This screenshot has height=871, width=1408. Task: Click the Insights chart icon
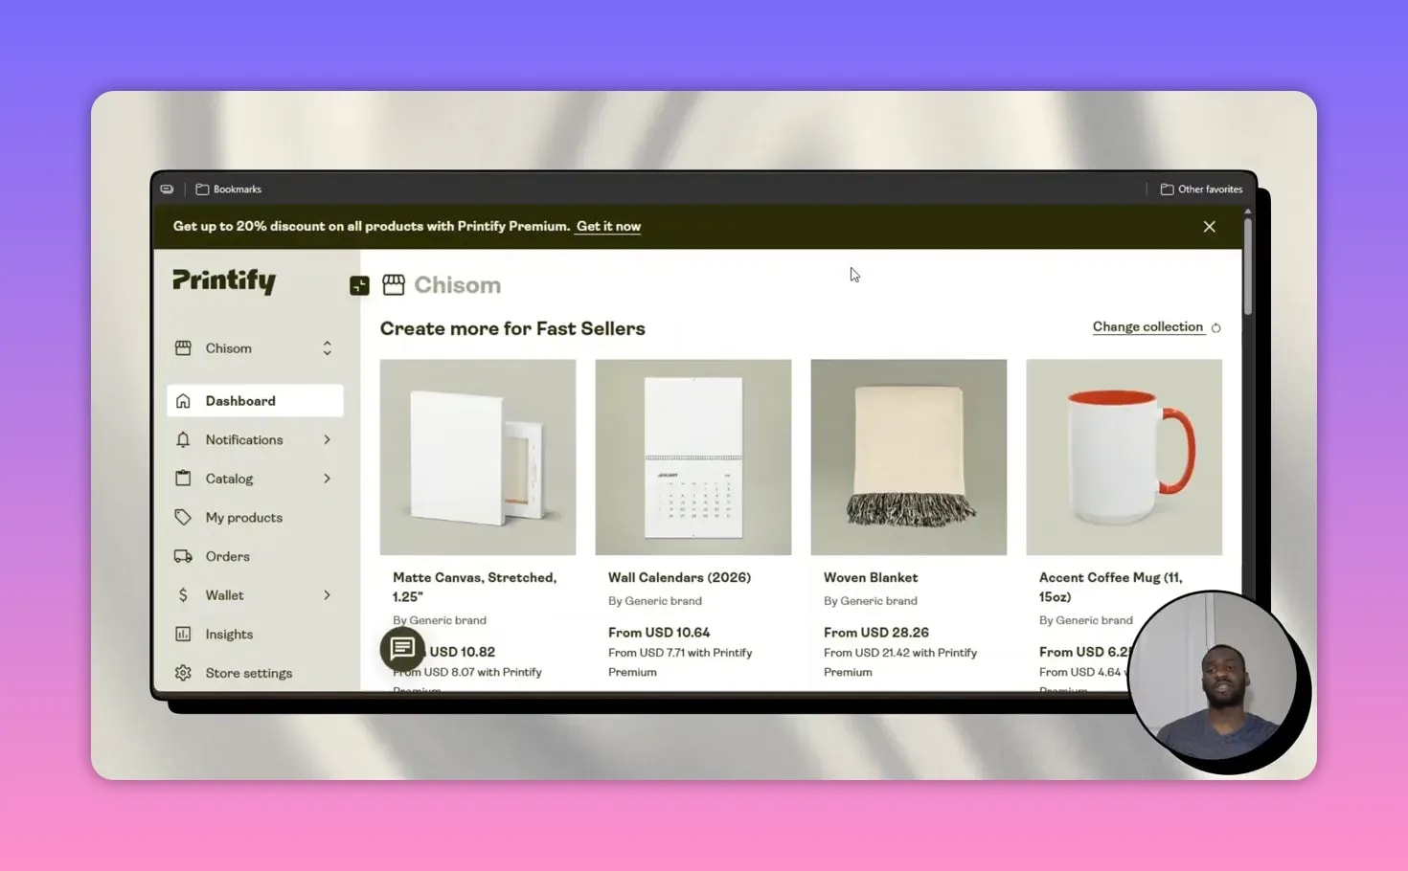coord(183,634)
